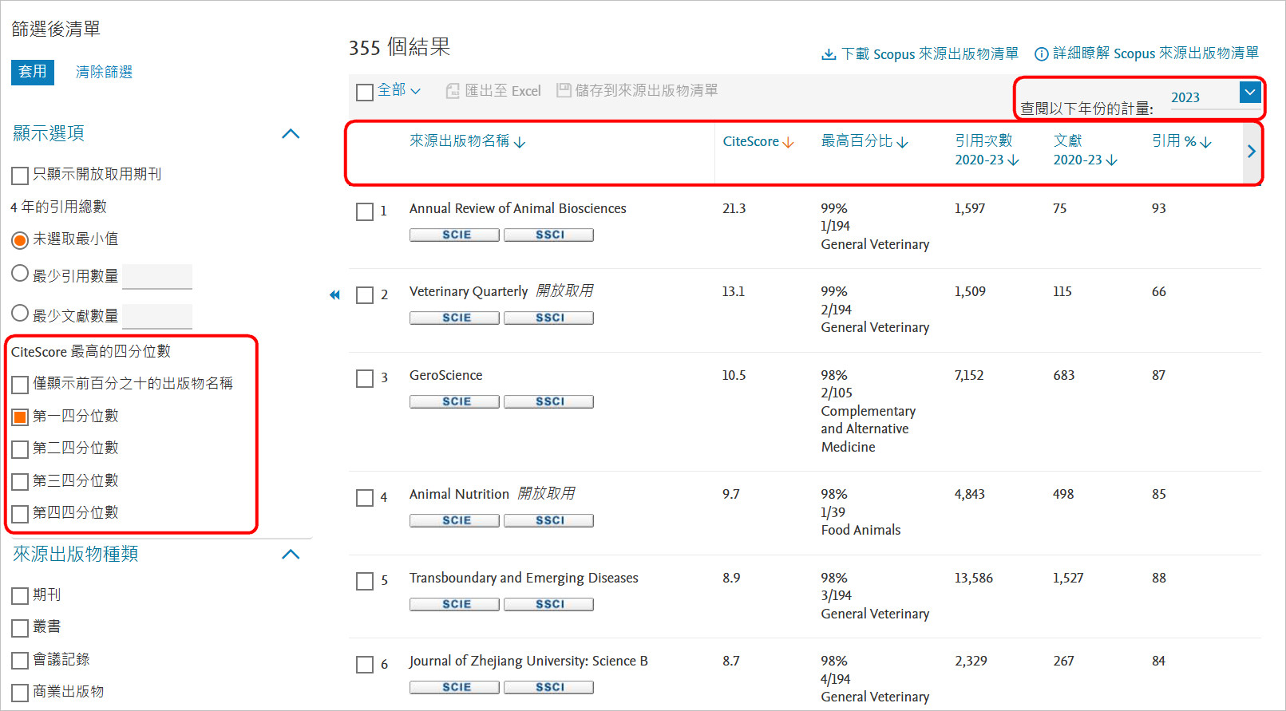Click SSCI badge of Animal Nutrition
This screenshot has width=1286, height=711.
(548, 520)
